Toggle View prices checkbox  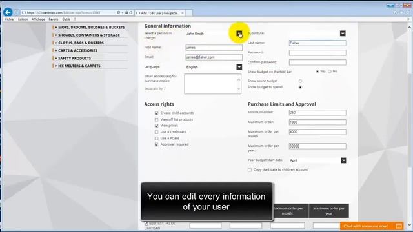click(156, 126)
